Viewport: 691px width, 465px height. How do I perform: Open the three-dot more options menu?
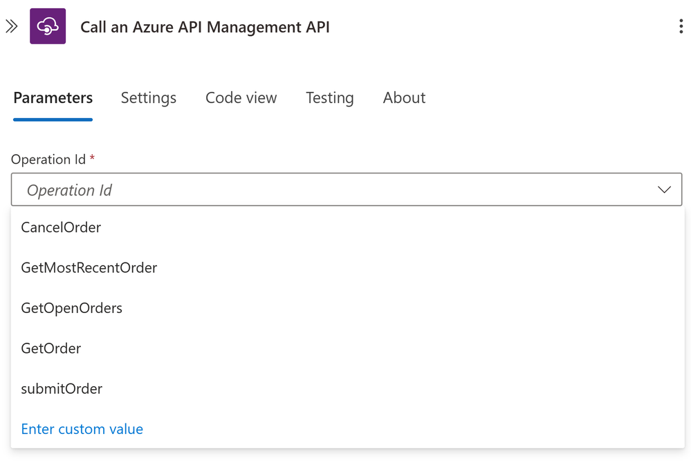[681, 26]
